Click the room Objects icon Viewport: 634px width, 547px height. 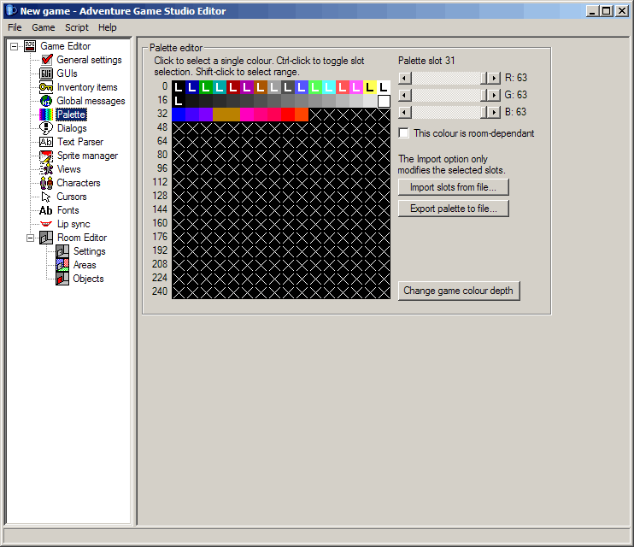click(x=62, y=279)
